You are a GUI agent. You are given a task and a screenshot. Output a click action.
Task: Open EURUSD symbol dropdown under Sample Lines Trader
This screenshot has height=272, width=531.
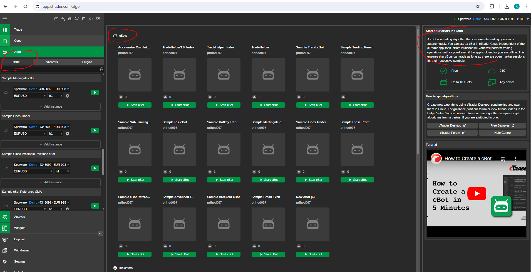point(30,133)
